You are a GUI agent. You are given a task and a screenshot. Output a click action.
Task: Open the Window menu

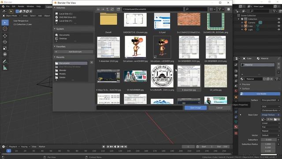(x=30, y=6)
